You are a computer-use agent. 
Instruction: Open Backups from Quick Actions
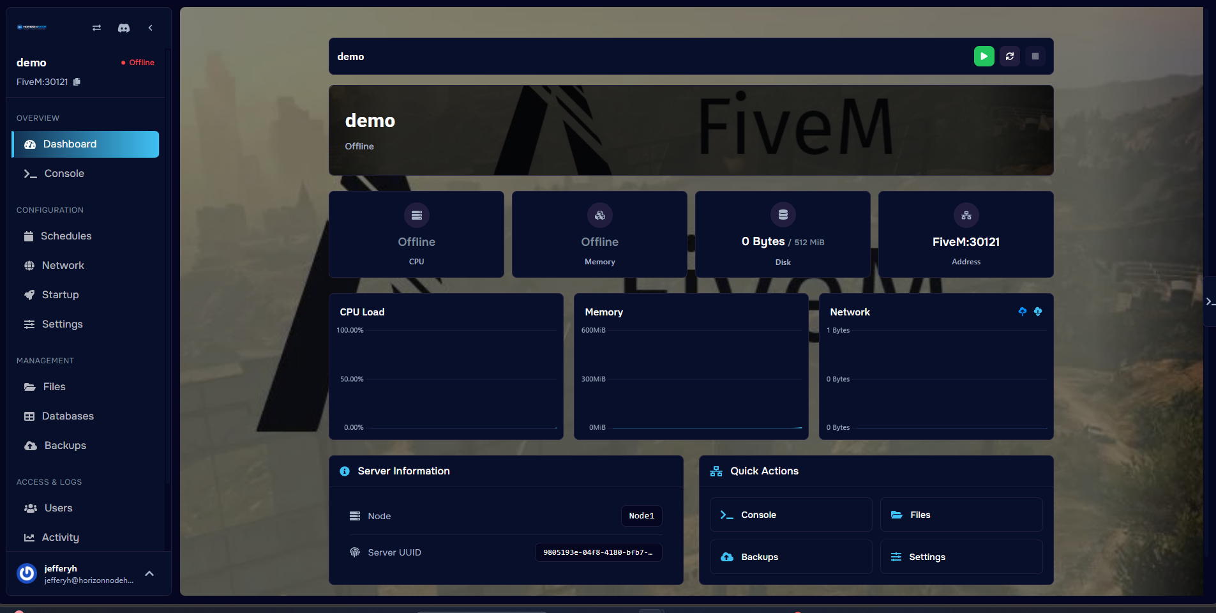point(791,557)
